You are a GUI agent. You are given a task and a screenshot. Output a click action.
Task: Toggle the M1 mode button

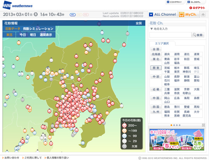[x=73, y=15]
